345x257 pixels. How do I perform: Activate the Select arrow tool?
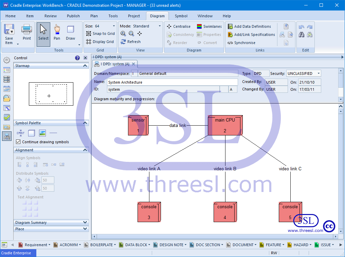coord(43,35)
